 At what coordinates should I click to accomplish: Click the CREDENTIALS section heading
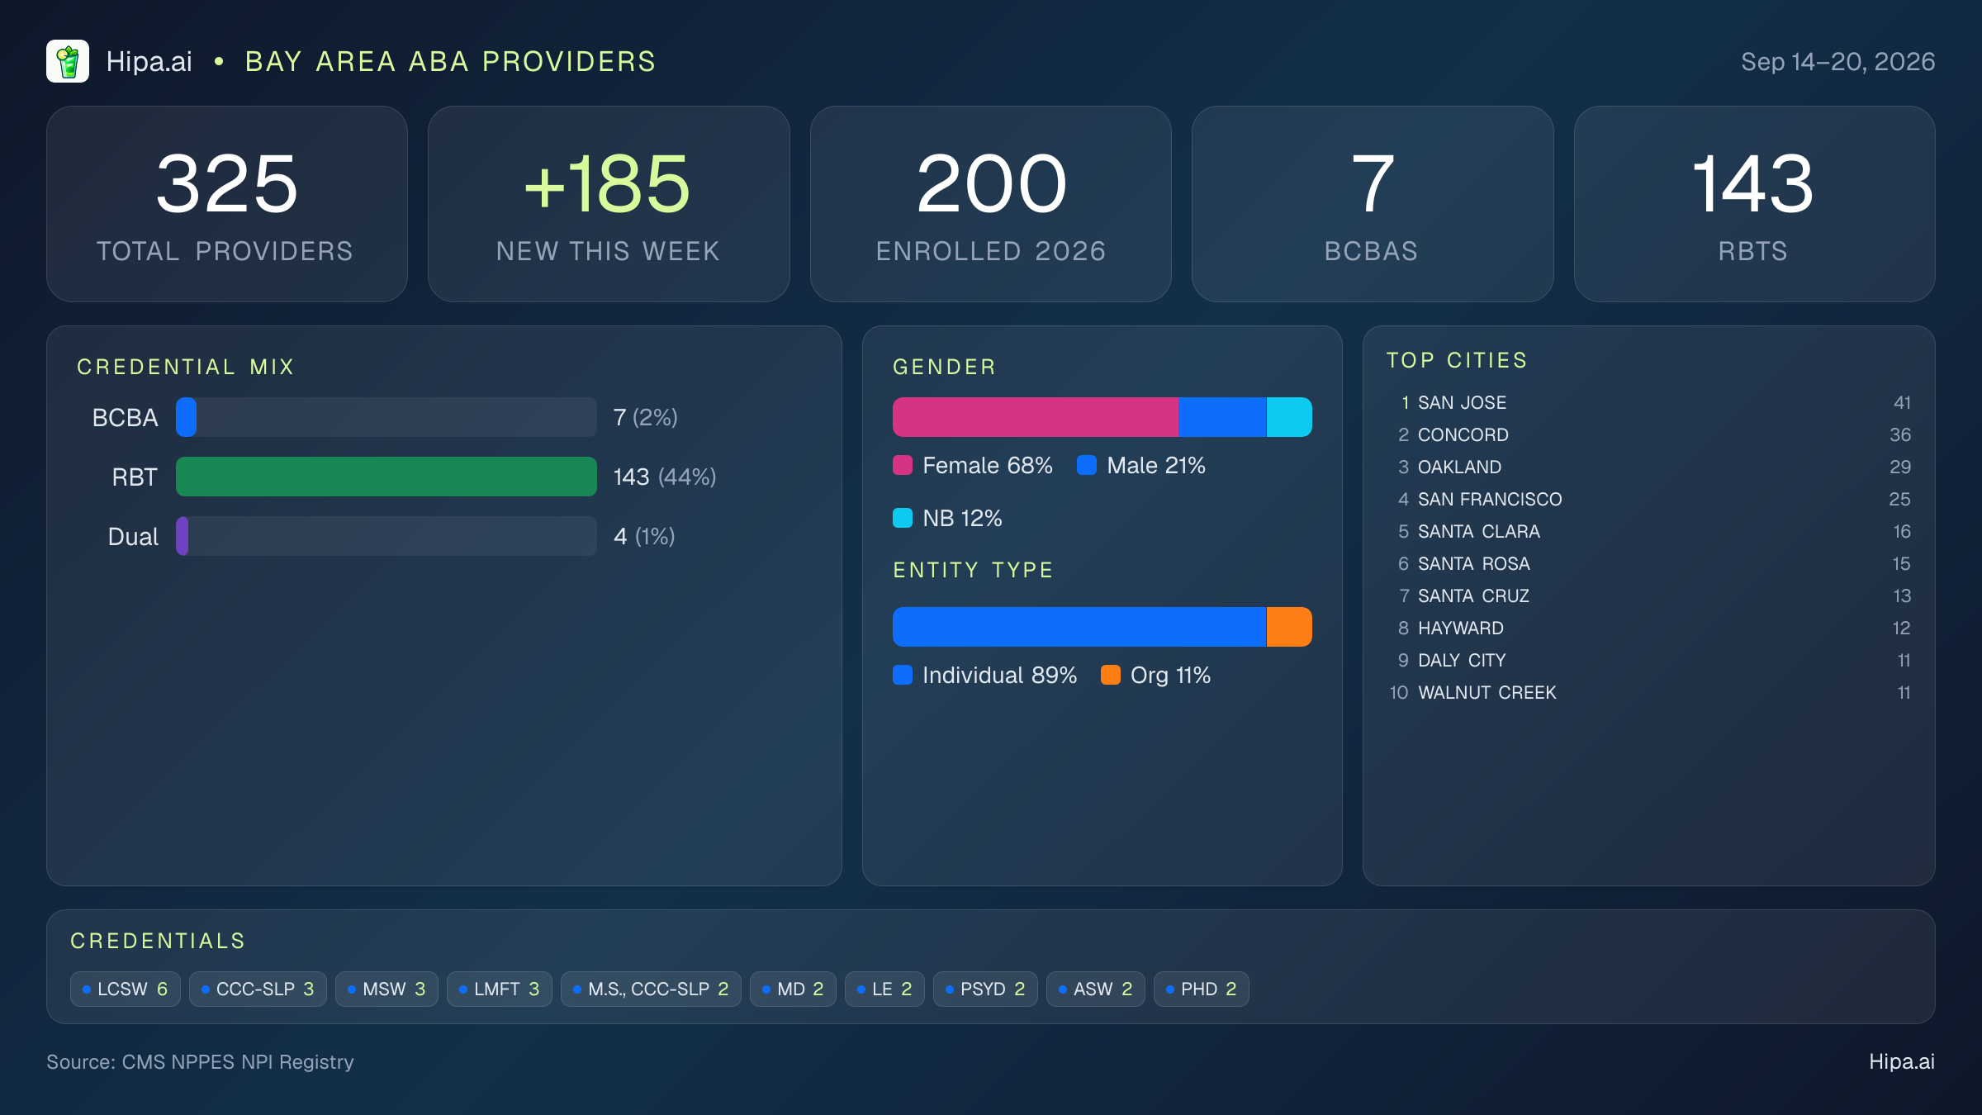click(x=158, y=941)
